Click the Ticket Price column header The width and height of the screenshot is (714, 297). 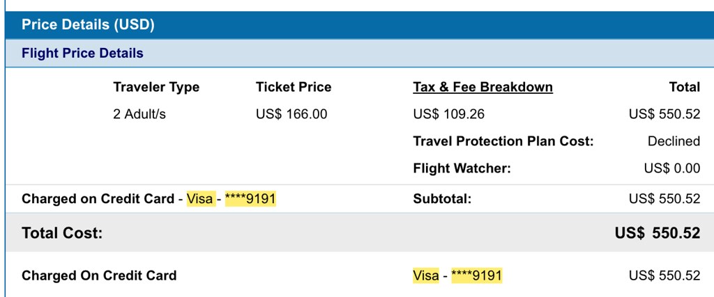tap(294, 87)
